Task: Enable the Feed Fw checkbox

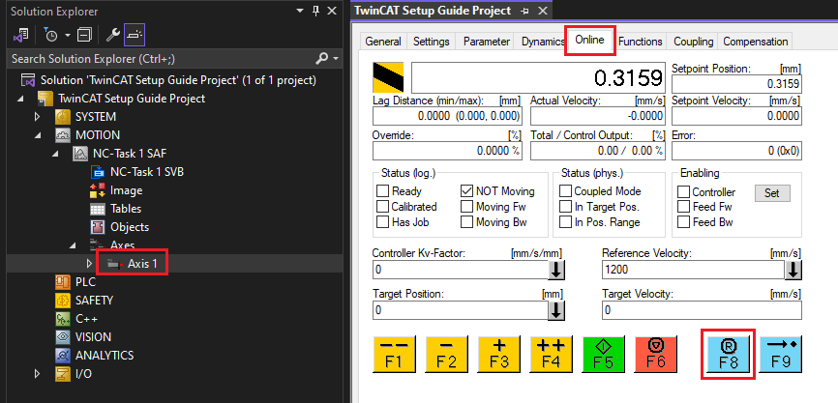Action: pyautogui.click(x=683, y=207)
